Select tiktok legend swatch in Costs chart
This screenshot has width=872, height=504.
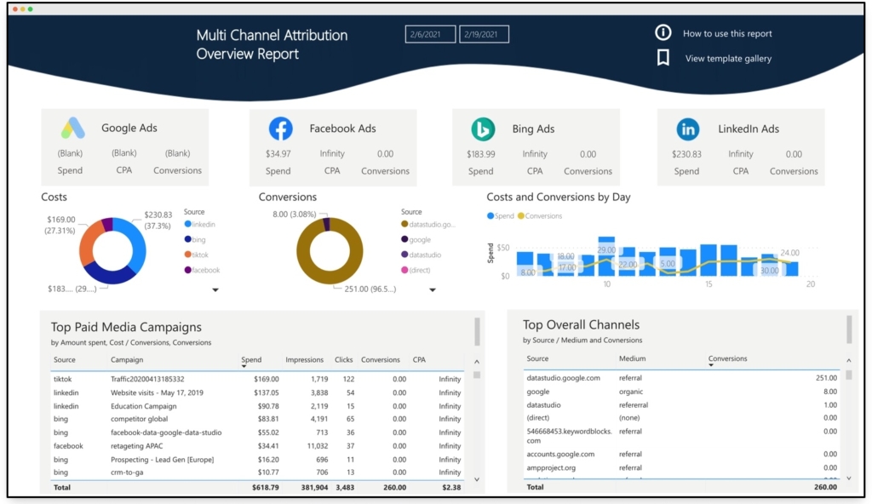188,255
